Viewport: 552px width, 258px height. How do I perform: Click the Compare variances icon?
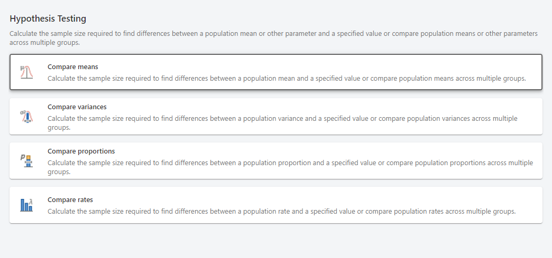click(26, 117)
